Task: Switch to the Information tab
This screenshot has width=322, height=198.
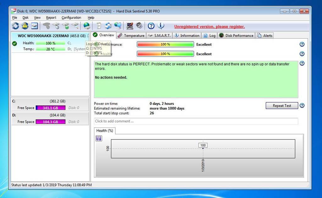Action: coord(187,35)
